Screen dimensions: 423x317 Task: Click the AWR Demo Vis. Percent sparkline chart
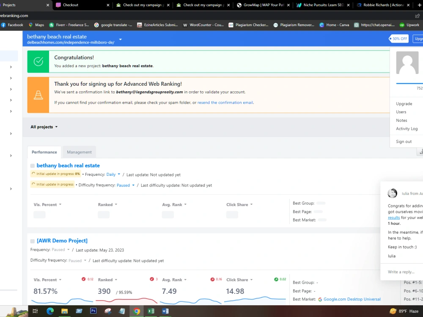(x=62, y=301)
